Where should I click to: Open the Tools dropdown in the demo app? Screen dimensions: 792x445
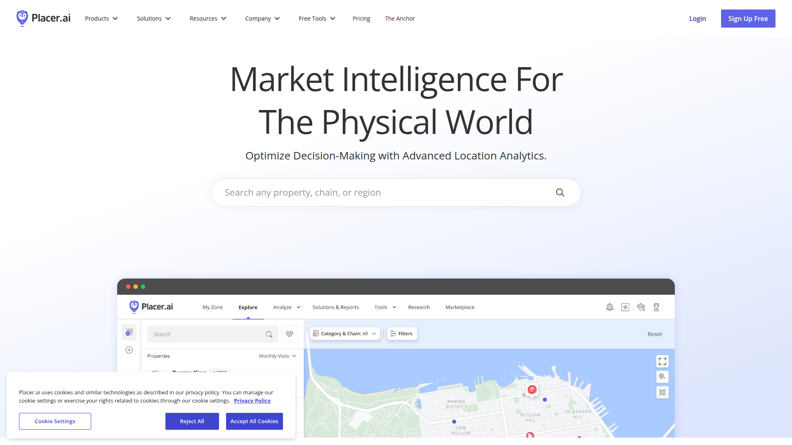click(385, 307)
